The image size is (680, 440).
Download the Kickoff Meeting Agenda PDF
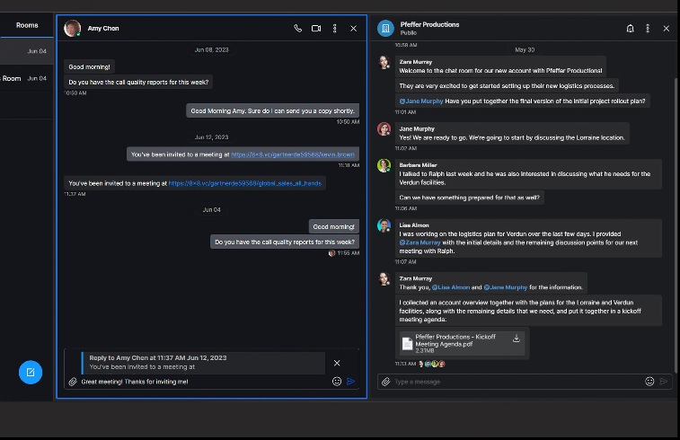[517, 339]
